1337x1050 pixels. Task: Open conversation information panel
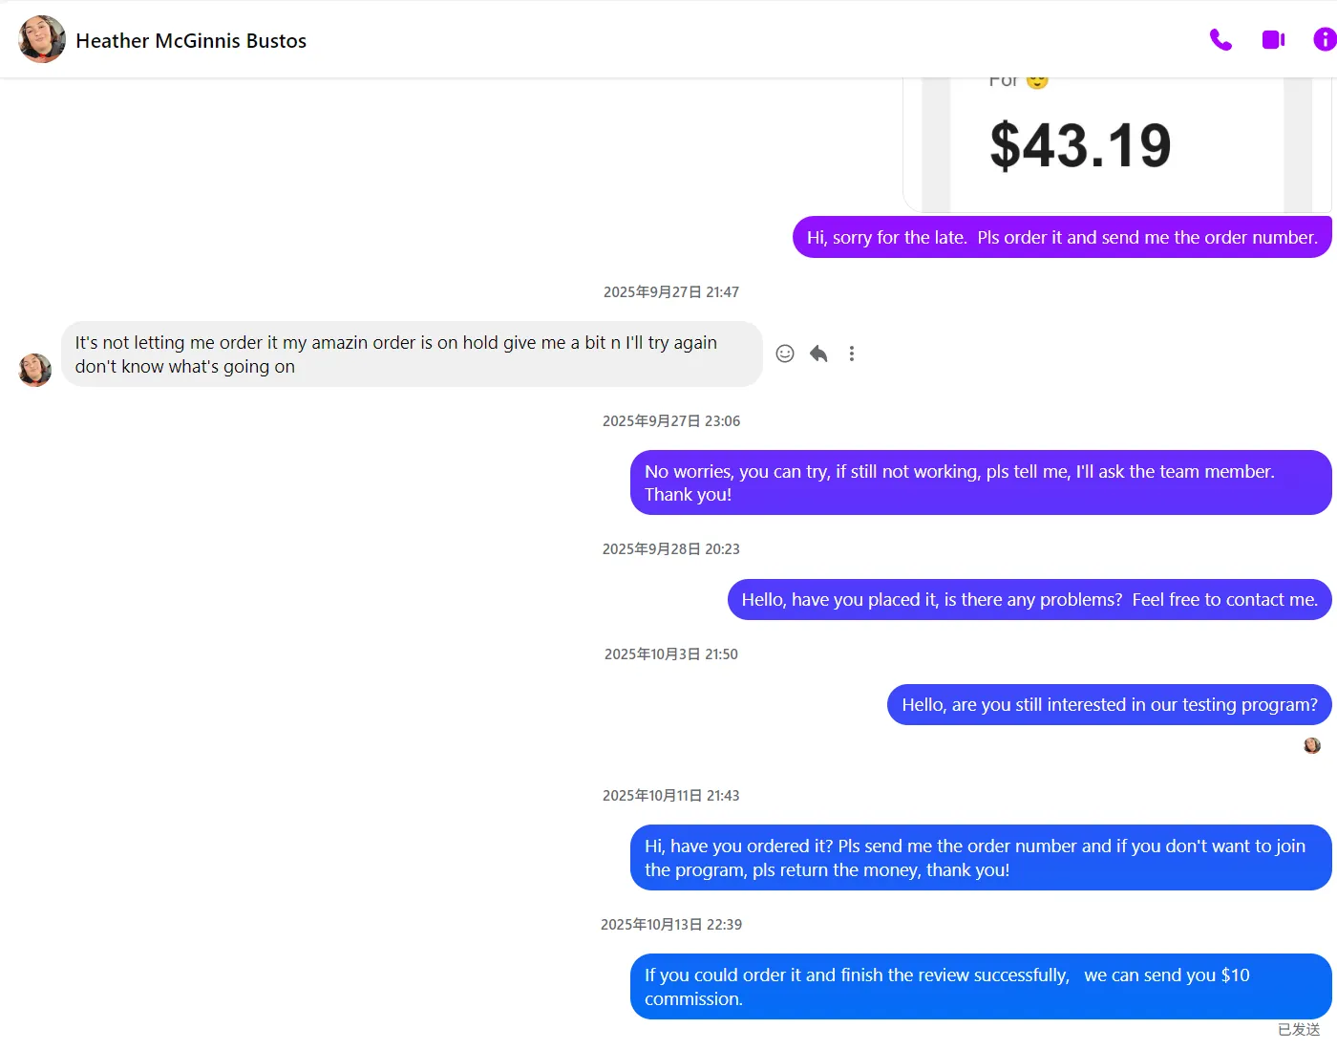click(1324, 40)
